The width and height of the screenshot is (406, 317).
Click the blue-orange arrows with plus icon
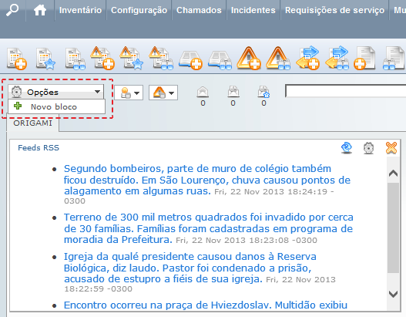[x=308, y=58]
